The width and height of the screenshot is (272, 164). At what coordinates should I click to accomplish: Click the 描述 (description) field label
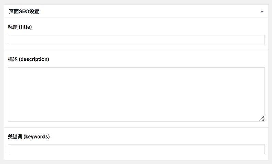point(29,59)
